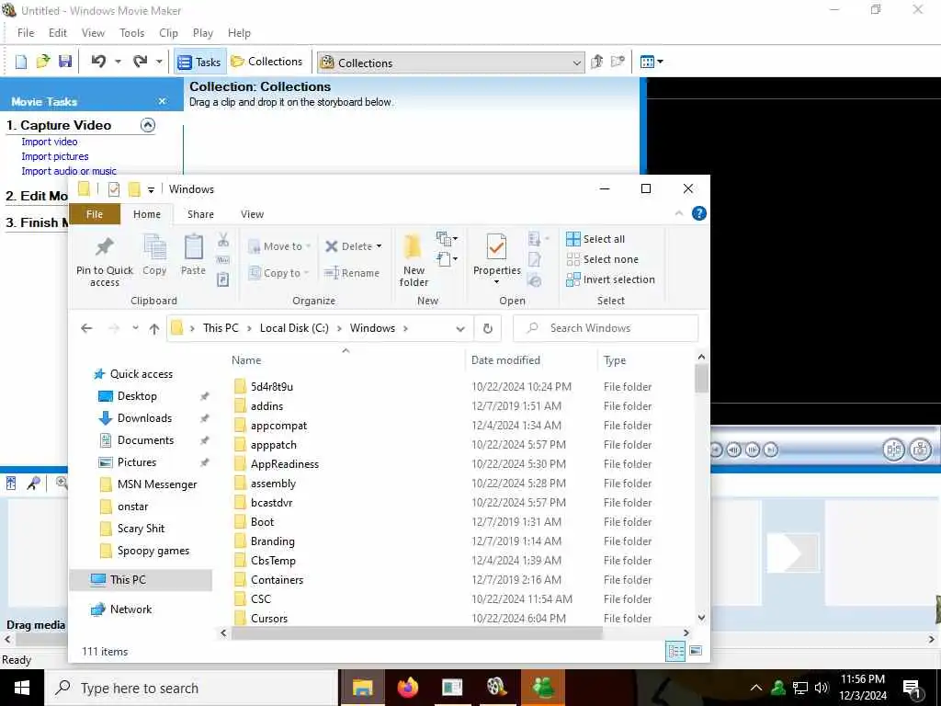Screen dimensions: 941x706
Task: Close the Movie Tasks pane
Action: click(x=162, y=101)
